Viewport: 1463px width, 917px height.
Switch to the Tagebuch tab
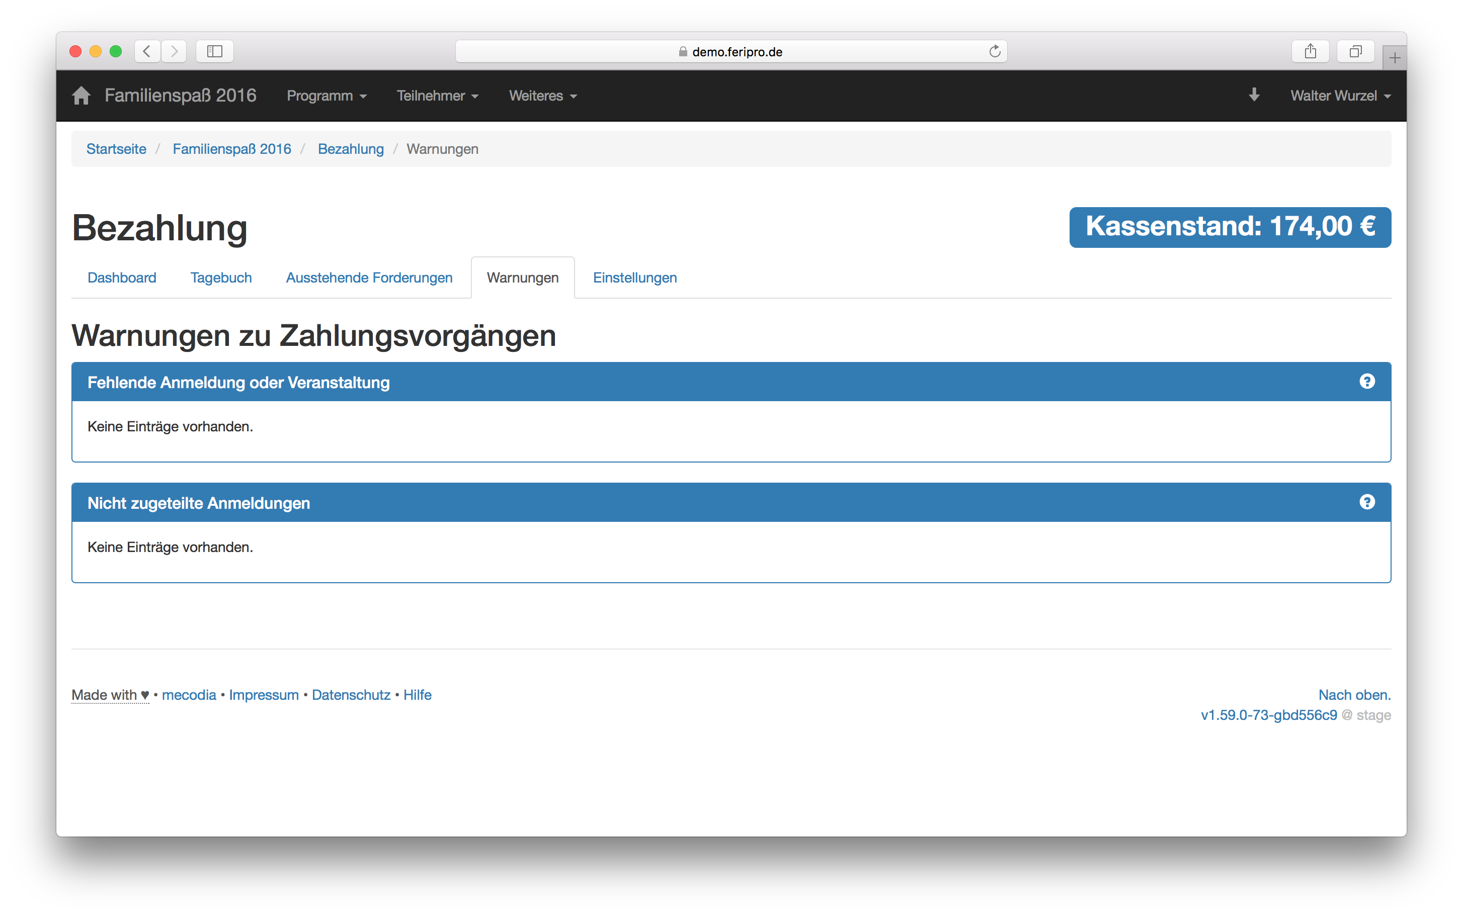coord(221,278)
